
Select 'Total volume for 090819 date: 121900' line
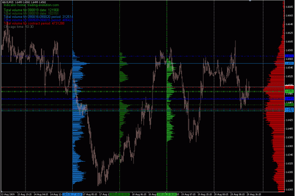31,10
